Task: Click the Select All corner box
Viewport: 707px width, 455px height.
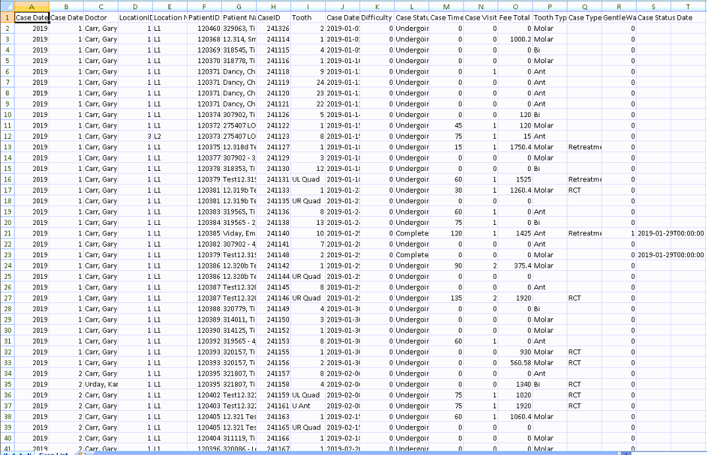Action: (x=7, y=6)
